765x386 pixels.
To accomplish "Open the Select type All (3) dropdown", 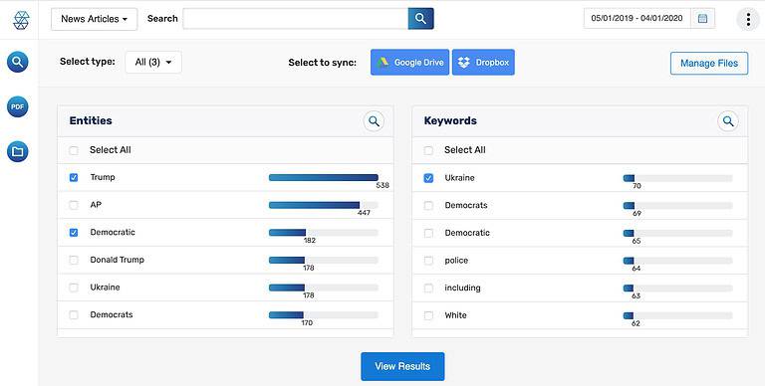I will [x=153, y=62].
